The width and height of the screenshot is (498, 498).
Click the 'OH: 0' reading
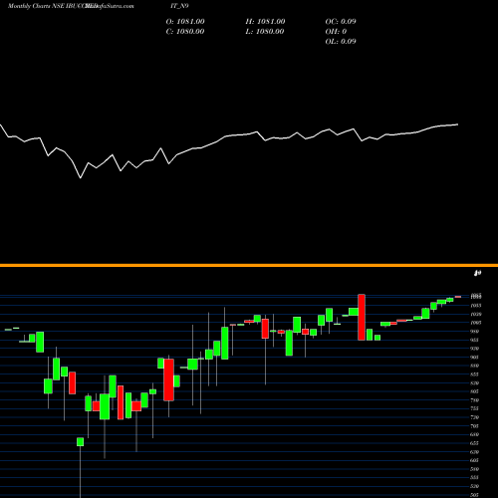[336, 32]
